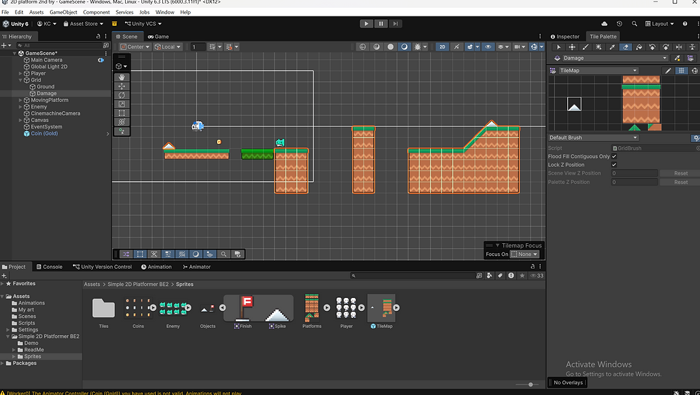Uncheck Flood Fill Contiguous Only
This screenshot has height=395, width=700.
point(614,156)
